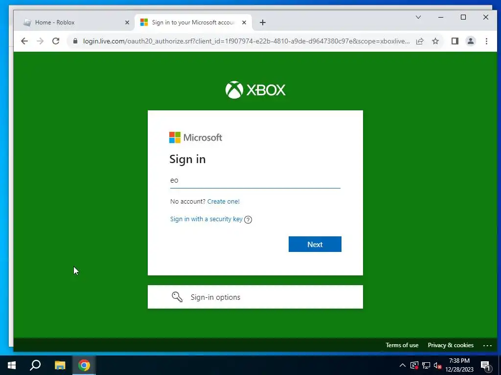
Task: Open the notification center icon
Action: [x=485, y=366]
